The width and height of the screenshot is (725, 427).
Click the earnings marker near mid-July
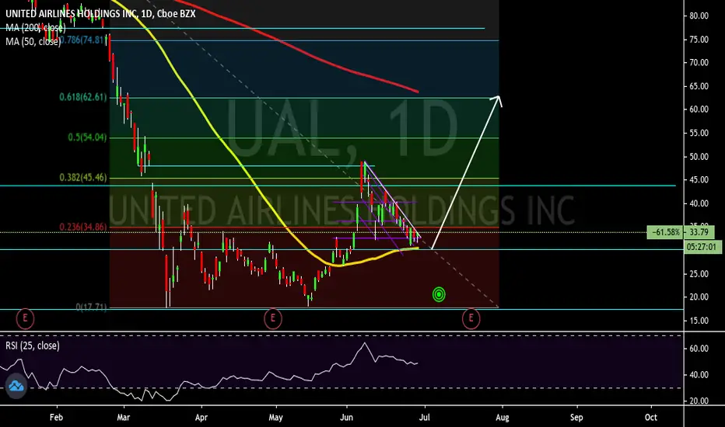(471, 318)
